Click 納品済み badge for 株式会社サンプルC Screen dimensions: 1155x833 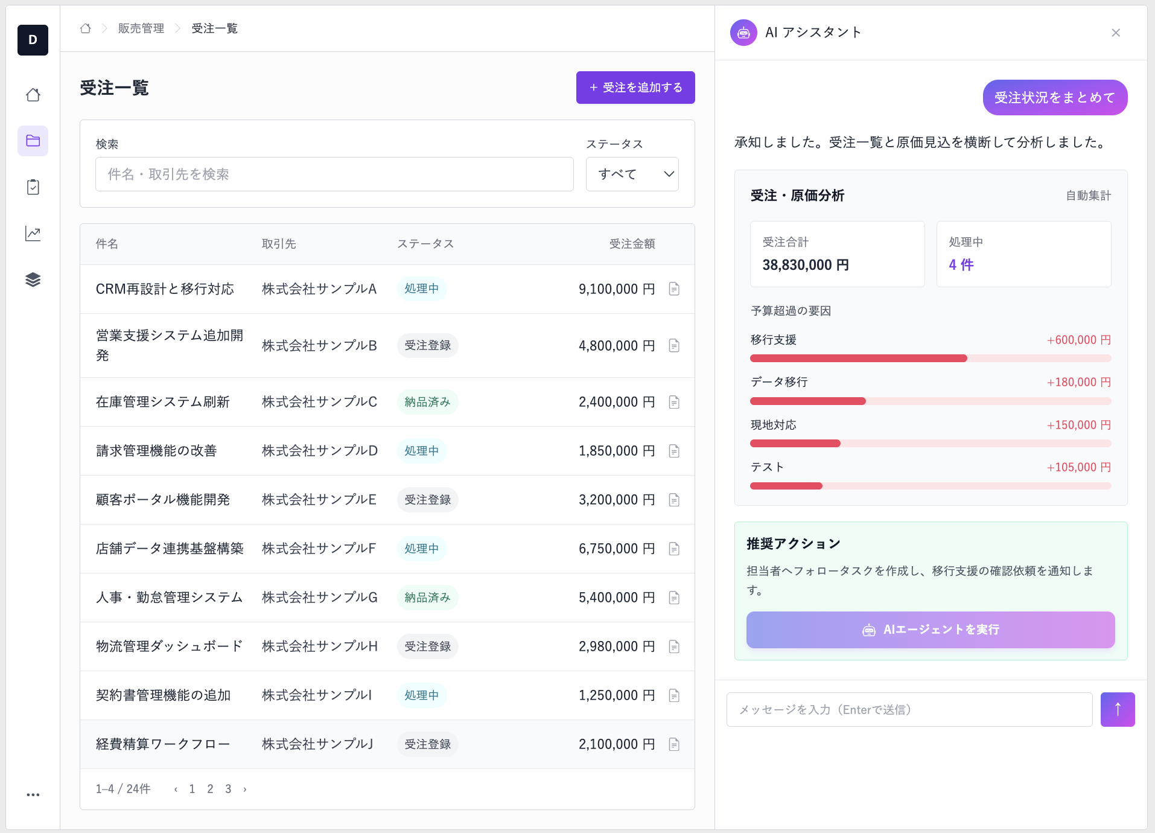click(428, 401)
